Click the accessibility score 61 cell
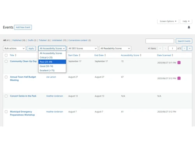Screen dimensions: 195x146 122,112
